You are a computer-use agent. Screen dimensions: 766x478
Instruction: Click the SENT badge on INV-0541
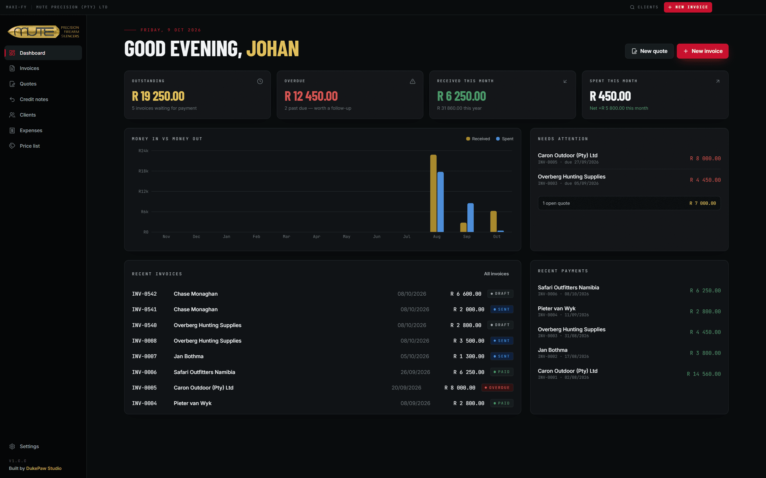tap(501, 309)
